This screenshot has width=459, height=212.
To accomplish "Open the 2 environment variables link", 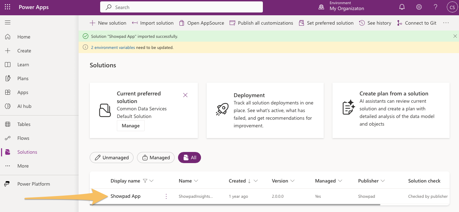I will [x=113, y=48].
